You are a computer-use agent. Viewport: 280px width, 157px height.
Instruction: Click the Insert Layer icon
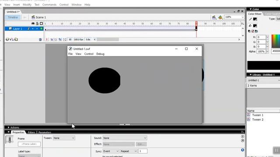tap(7, 39)
